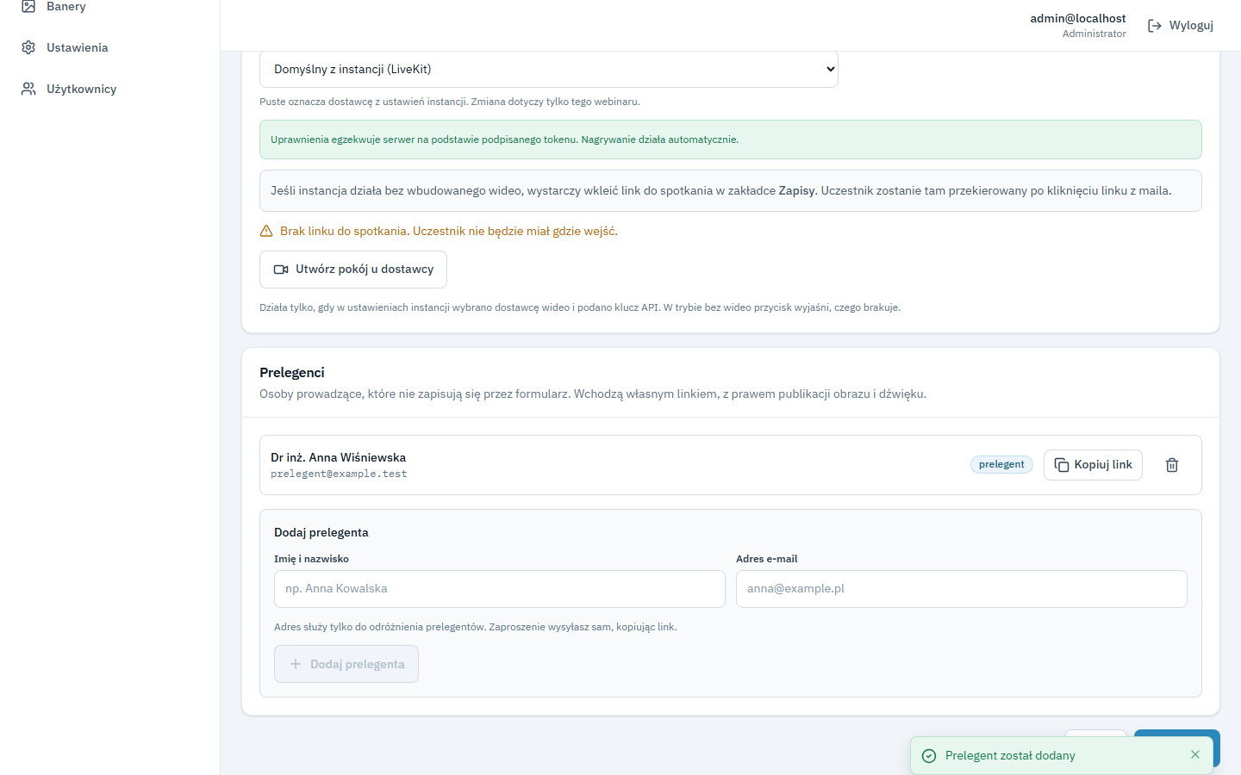Viewport: 1241px width, 775px height.
Task: Click Utwórz pokój u dostawcy button
Action: [x=353, y=270]
